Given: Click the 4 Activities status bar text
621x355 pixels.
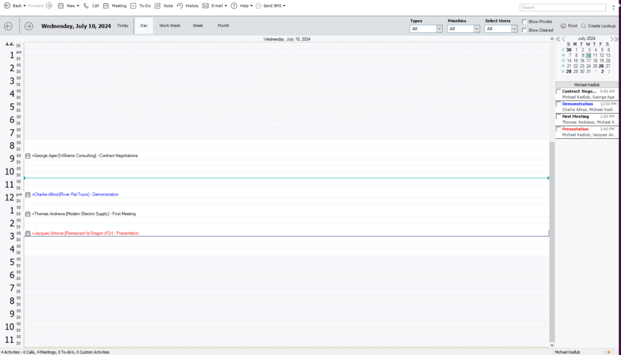Looking at the screenshot, I should click(55, 352).
